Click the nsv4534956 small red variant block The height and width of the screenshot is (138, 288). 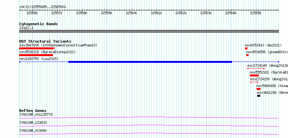tap(248, 55)
